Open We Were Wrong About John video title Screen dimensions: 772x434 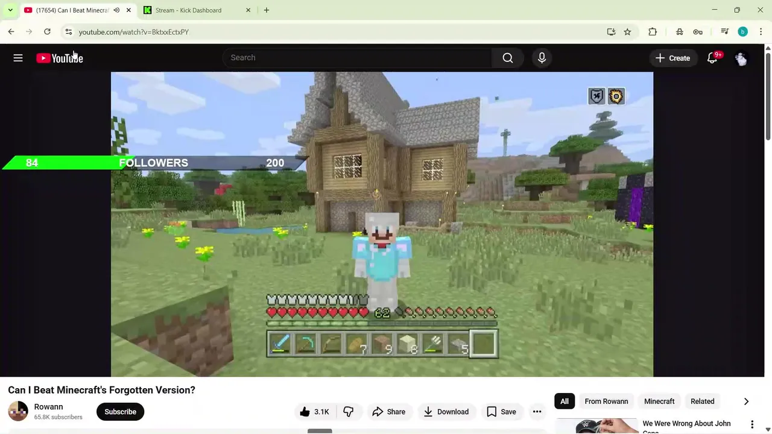[x=686, y=427]
